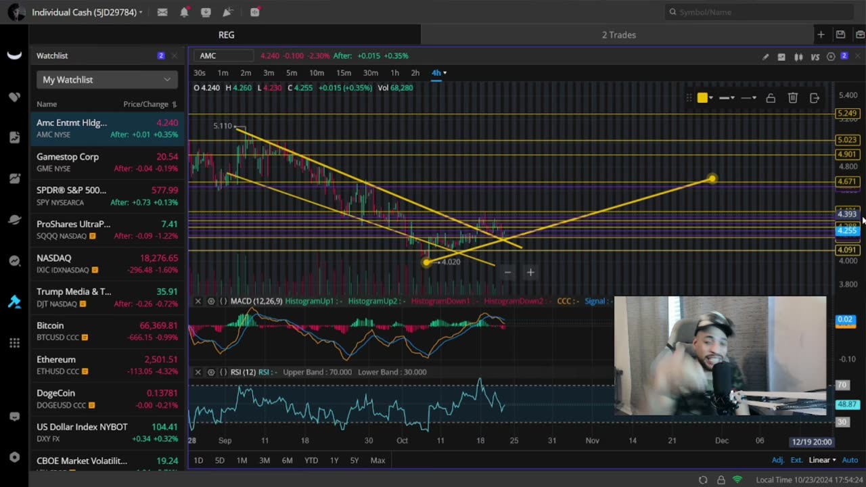Image resolution: width=866 pixels, height=487 pixels.
Task: Open the face-shaped sidebar icon
Action: [14, 261]
